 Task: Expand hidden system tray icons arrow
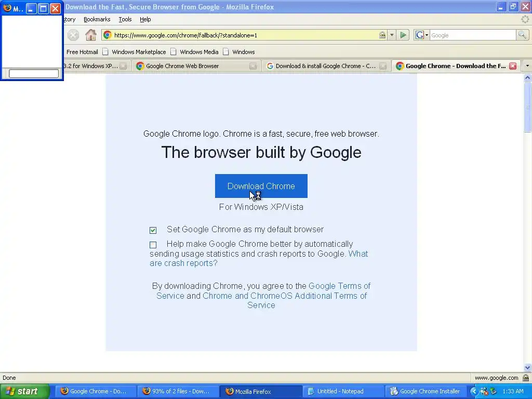click(474, 391)
